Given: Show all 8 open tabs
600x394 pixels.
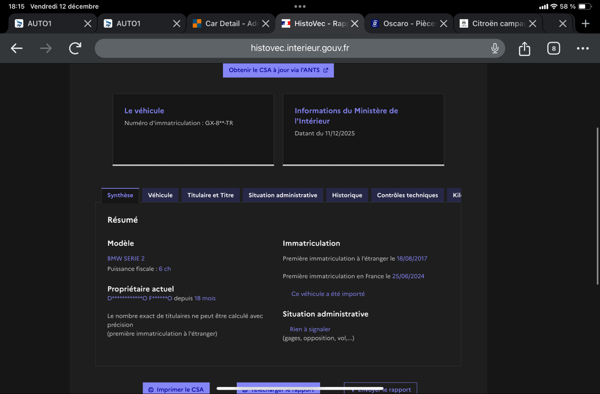Looking at the screenshot, I should [553, 48].
